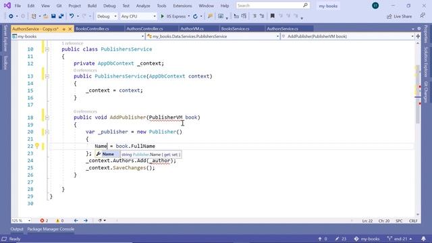Screen dimensions: 432x243
Task: Click in the Search input field
Action: [x=270, y=5]
